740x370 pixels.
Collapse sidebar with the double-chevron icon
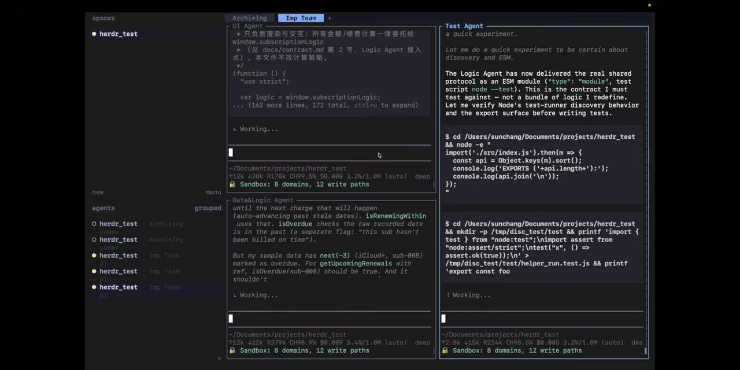[x=219, y=358]
